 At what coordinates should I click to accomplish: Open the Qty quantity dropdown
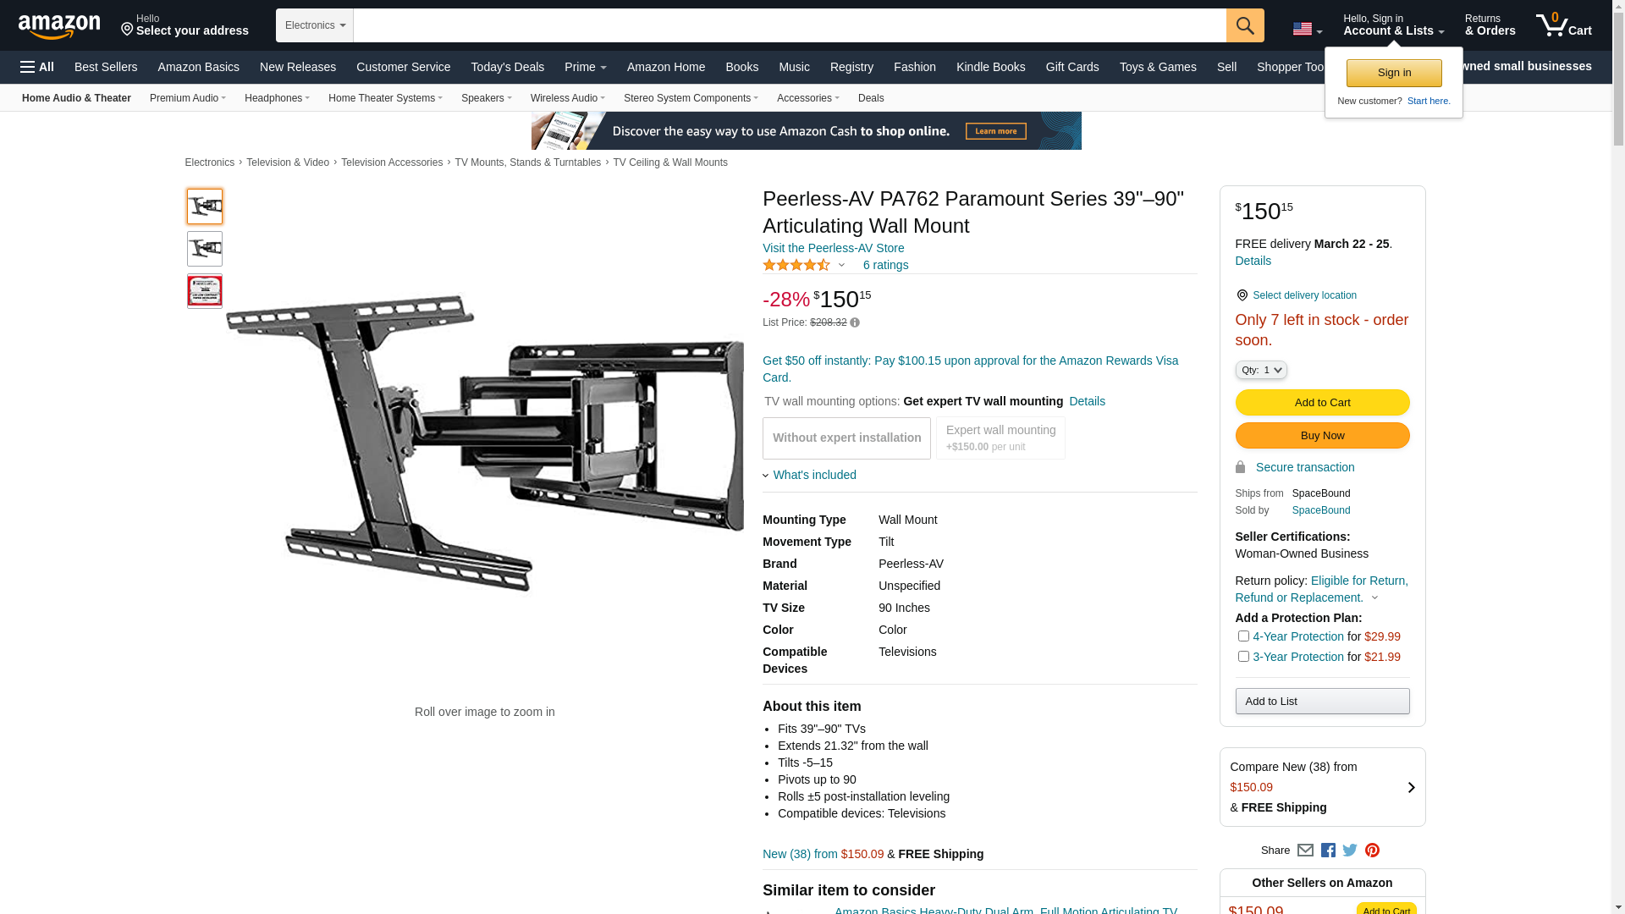(x=1261, y=370)
